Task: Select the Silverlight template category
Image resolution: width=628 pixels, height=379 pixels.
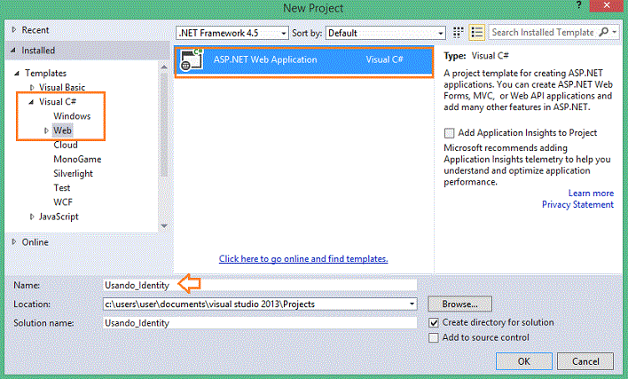Action: tap(74, 174)
